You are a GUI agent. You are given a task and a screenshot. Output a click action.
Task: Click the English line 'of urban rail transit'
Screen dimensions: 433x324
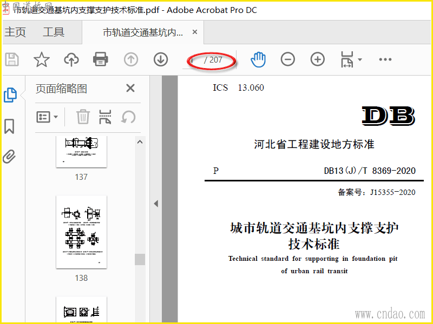[314, 271]
